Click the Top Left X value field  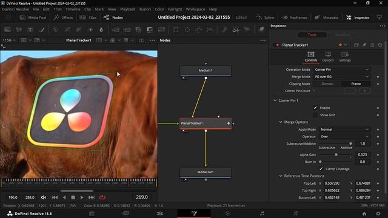click(x=332, y=183)
